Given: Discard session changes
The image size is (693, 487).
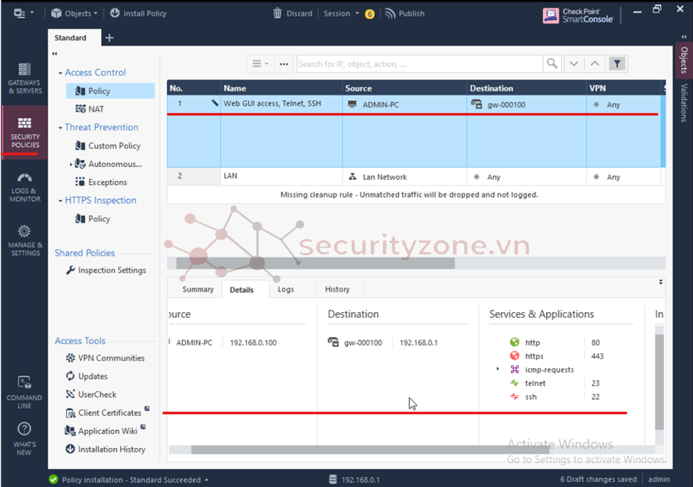Looking at the screenshot, I should click(293, 14).
